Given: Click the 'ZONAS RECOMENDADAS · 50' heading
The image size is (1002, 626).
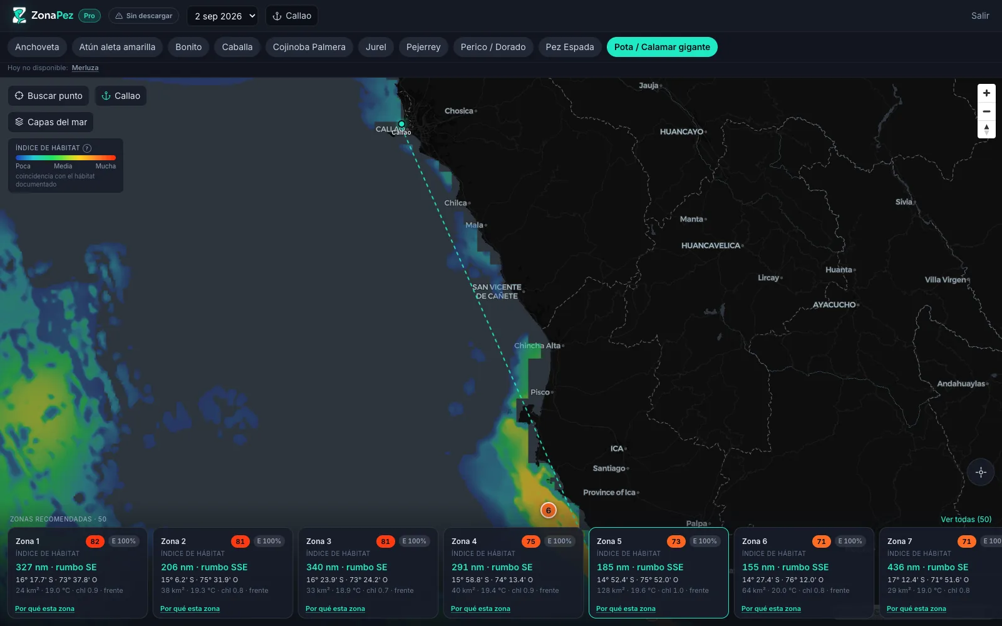Looking at the screenshot, I should (x=58, y=519).
